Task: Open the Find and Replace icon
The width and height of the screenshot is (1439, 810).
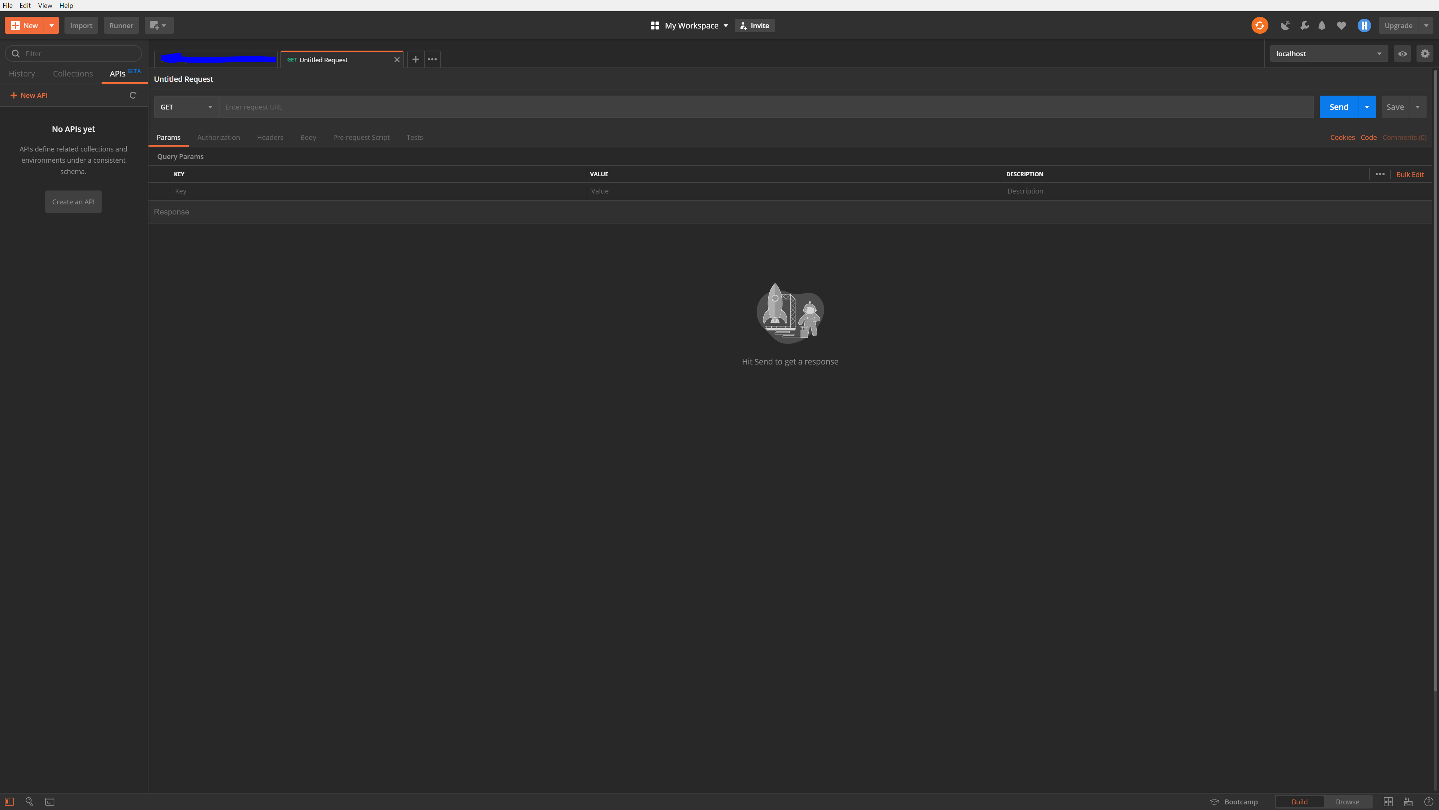Action: tap(29, 802)
